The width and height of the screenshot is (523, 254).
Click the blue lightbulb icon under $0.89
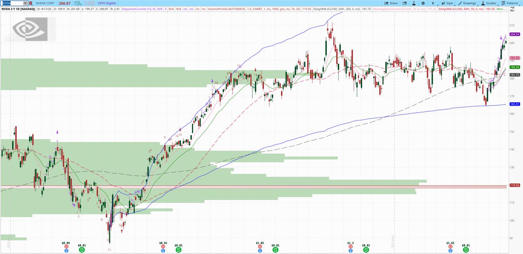click(x=66, y=250)
